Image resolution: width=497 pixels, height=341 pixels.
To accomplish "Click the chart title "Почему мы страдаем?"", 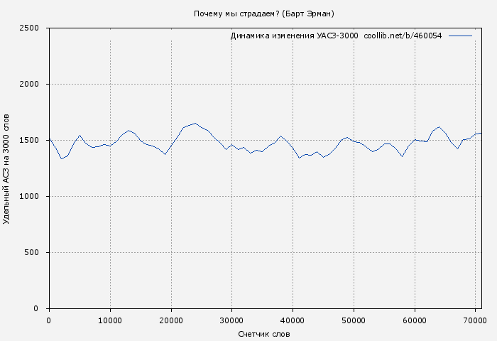I will 238,13.
